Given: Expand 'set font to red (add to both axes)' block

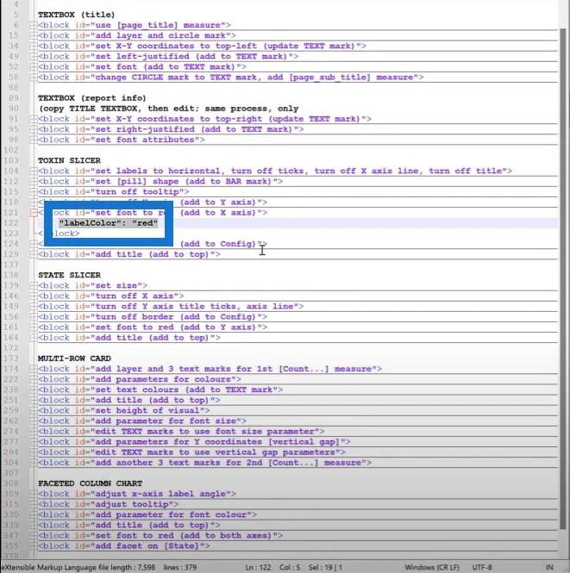Looking at the screenshot, I should [x=34, y=535].
